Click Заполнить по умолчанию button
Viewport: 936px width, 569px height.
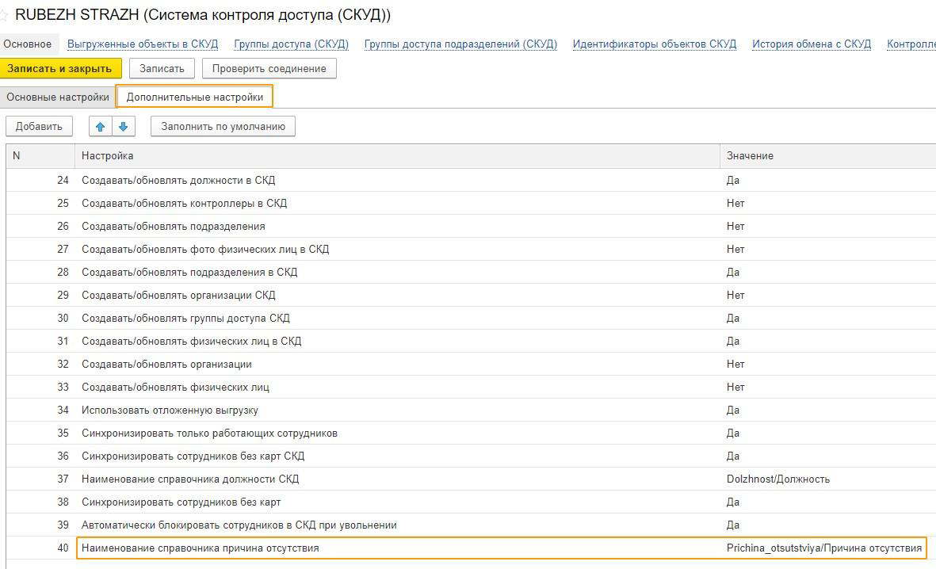[223, 126]
